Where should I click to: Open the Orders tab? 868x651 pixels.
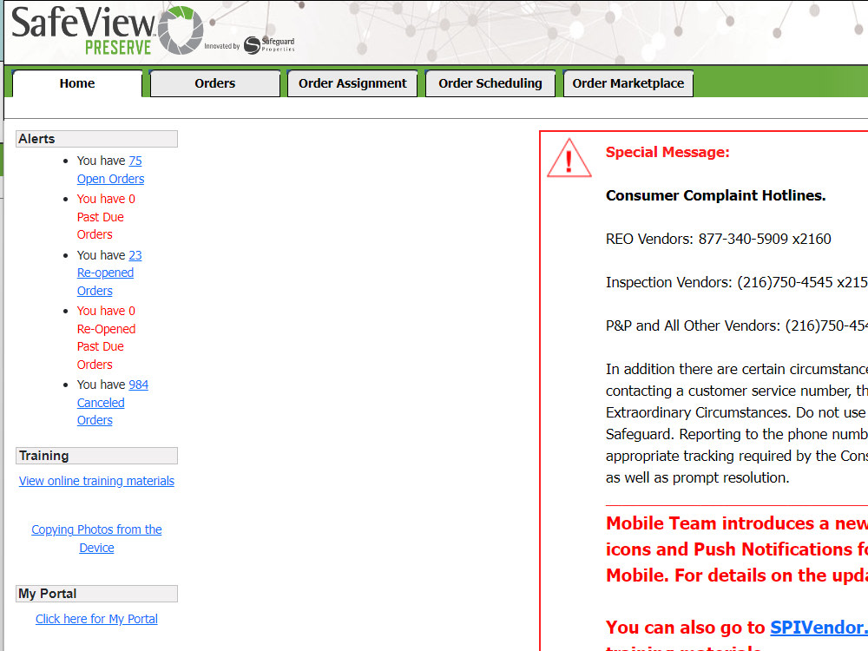pyautogui.click(x=214, y=83)
